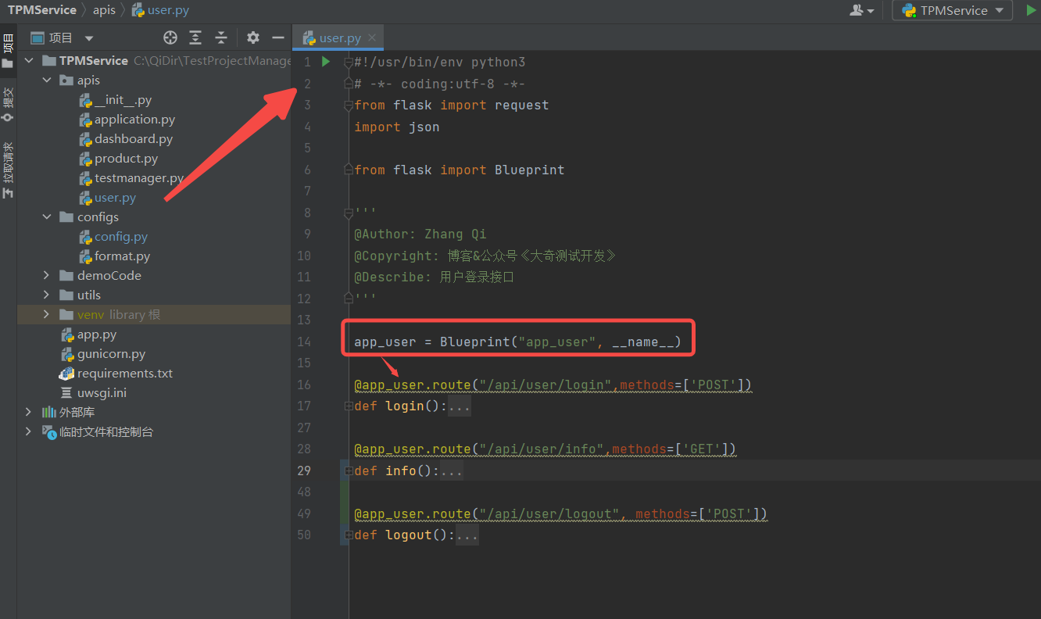This screenshot has height=619, width=1041.
Task: Click the Blueprint assignment on line 14
Action: [517, 342]
